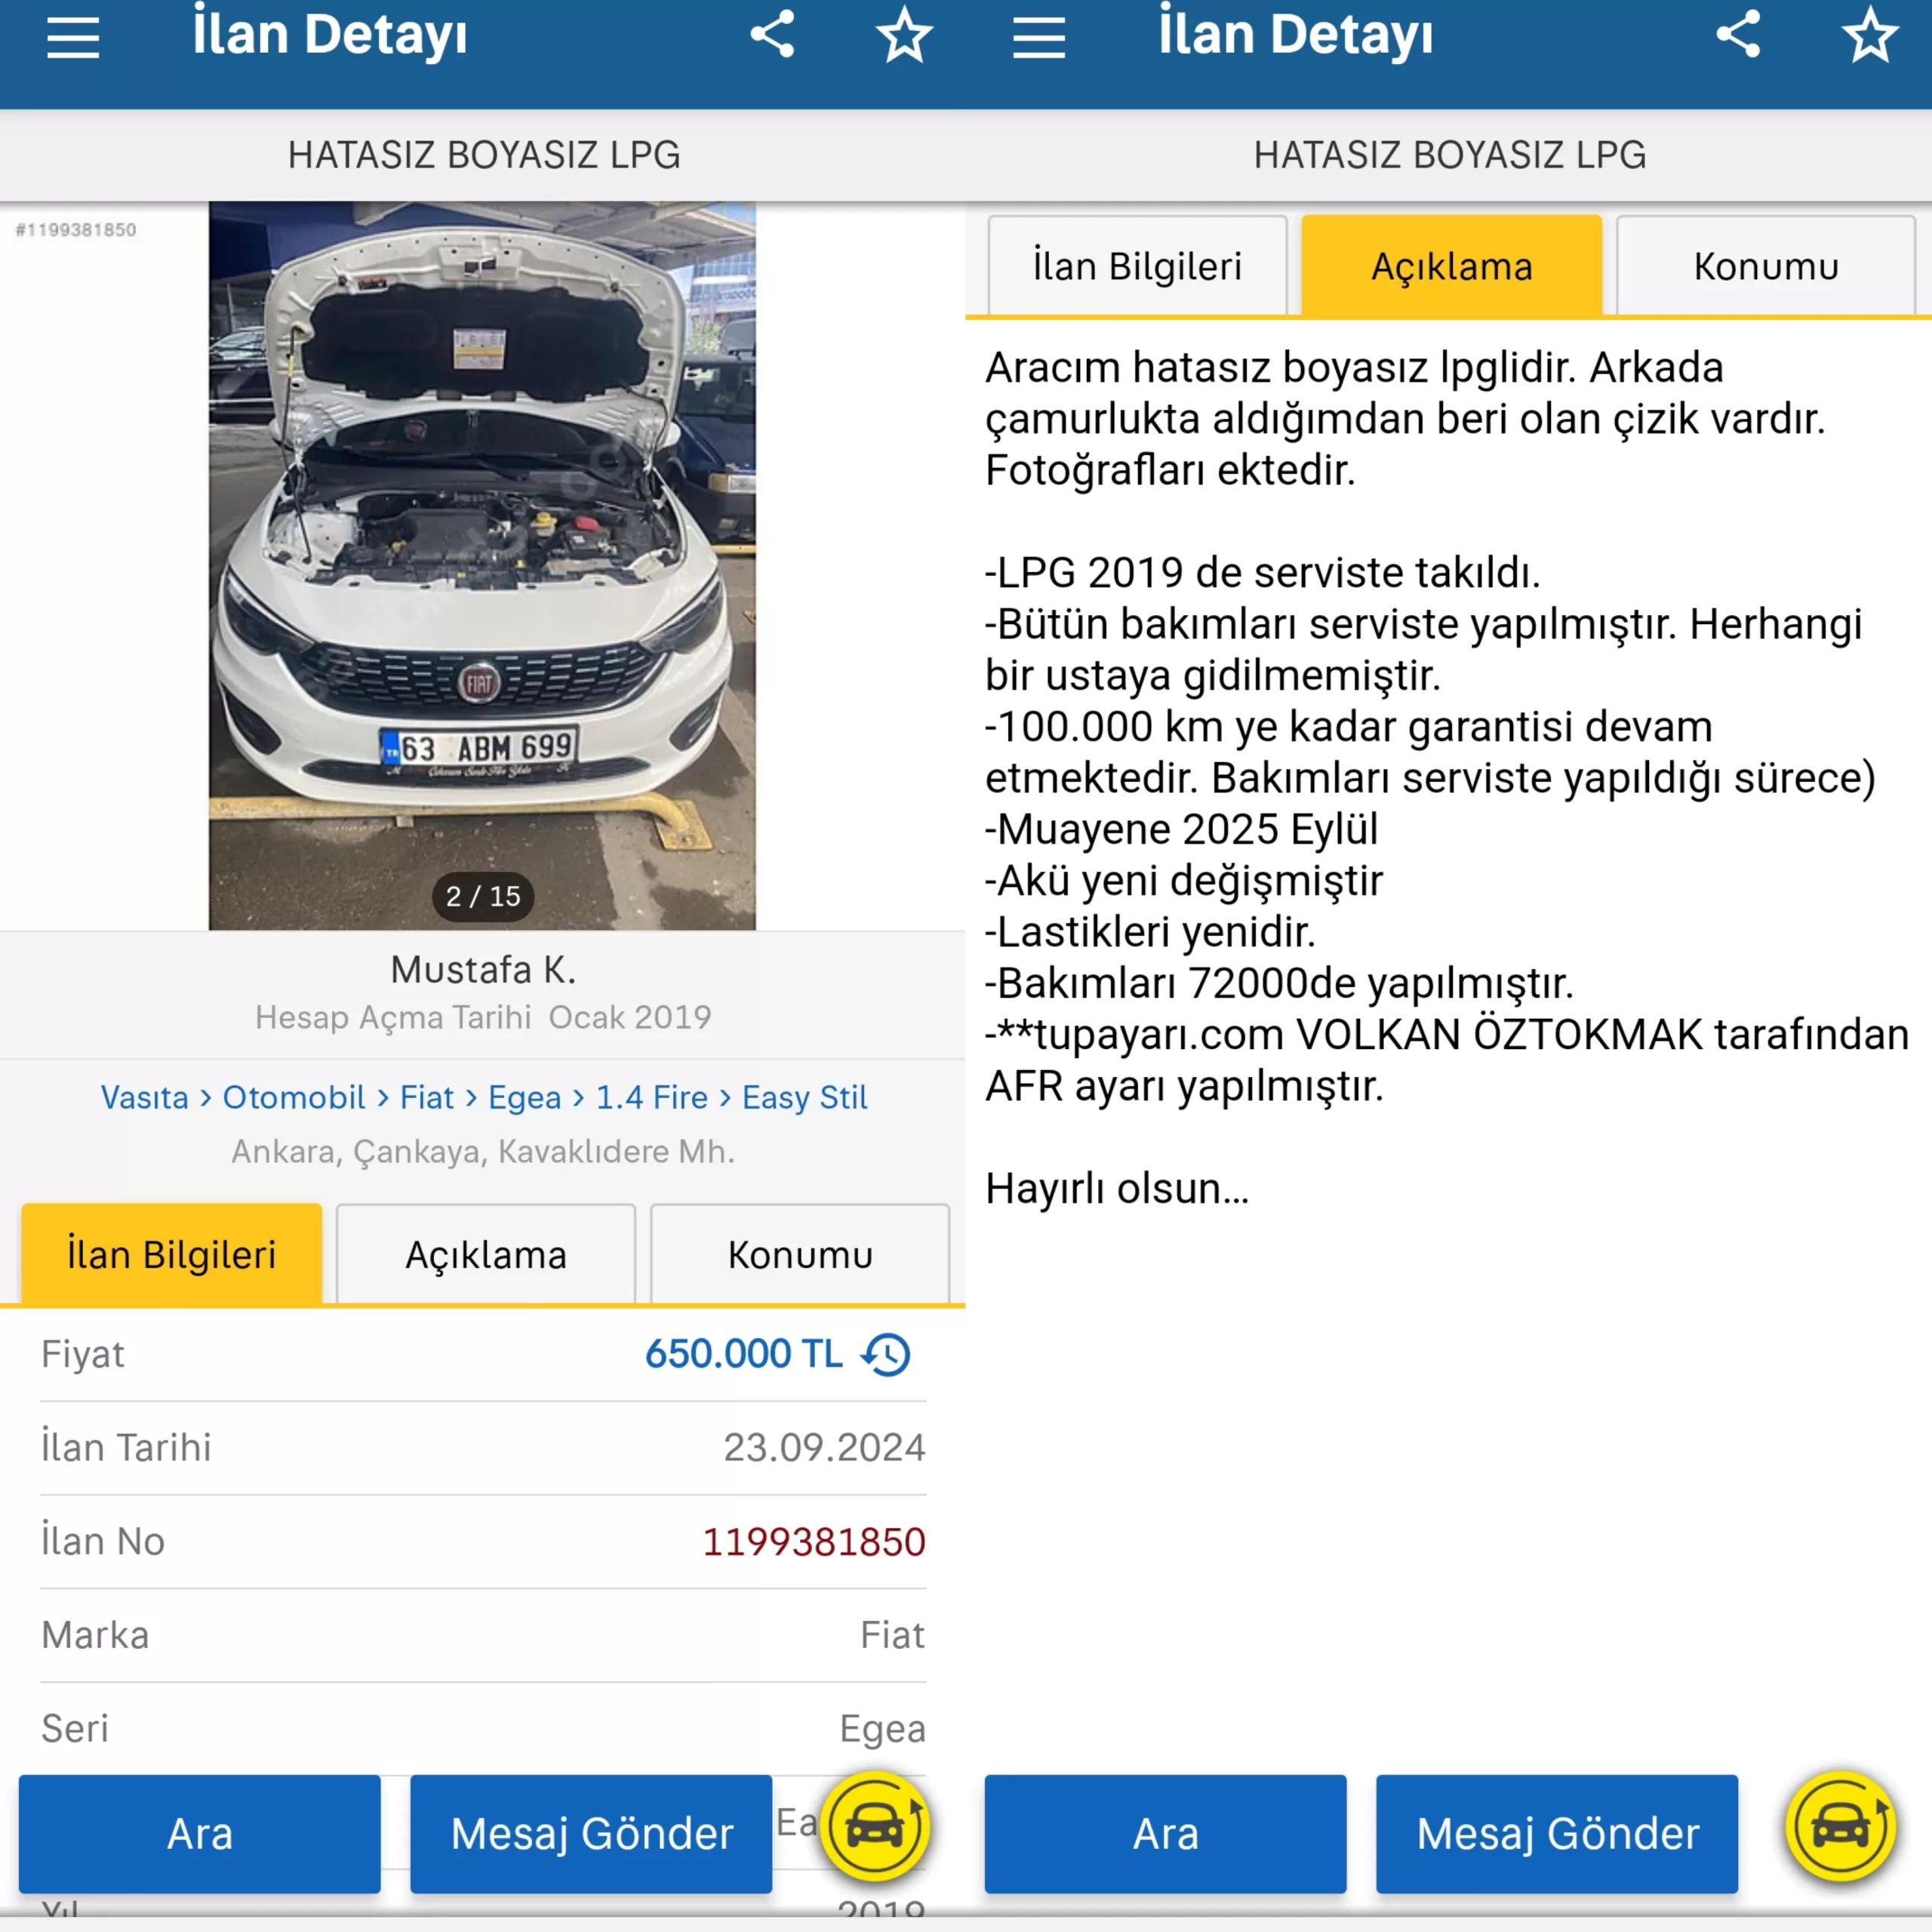Tap description line -Lastikleri yenidir.
The width and height of the screenshot is (1932, 1932).
click(x=1150, y=932)
